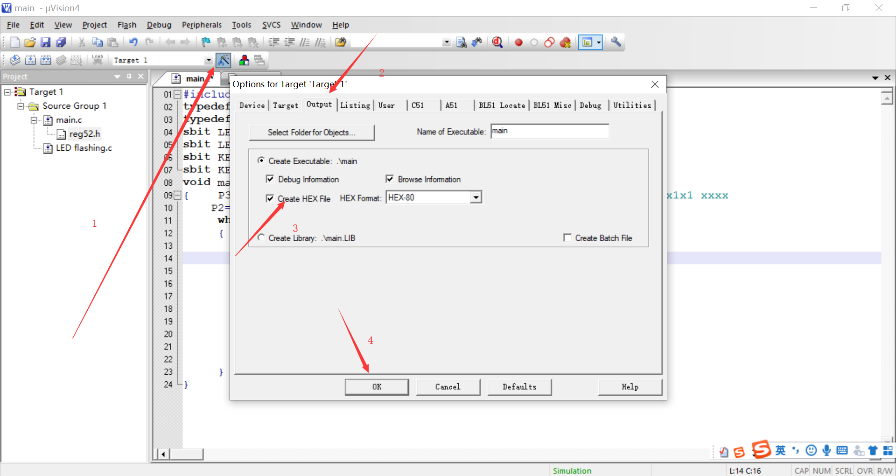Open the input method skin shirt icon

tap(873, 450)
